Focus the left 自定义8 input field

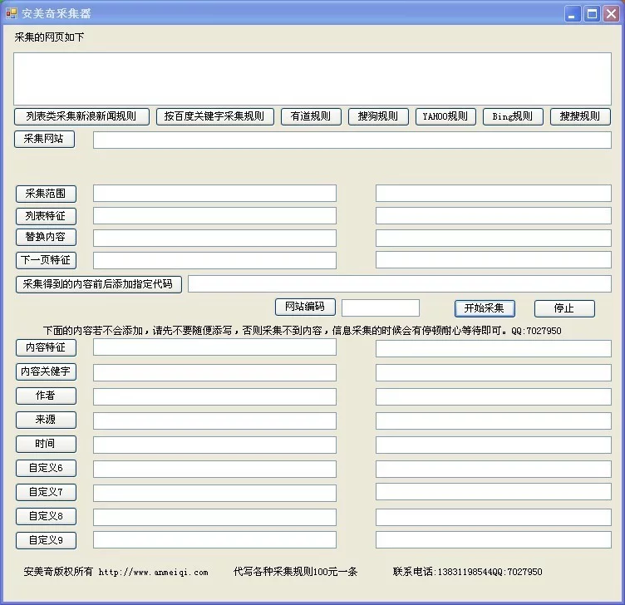click(214, 517)
